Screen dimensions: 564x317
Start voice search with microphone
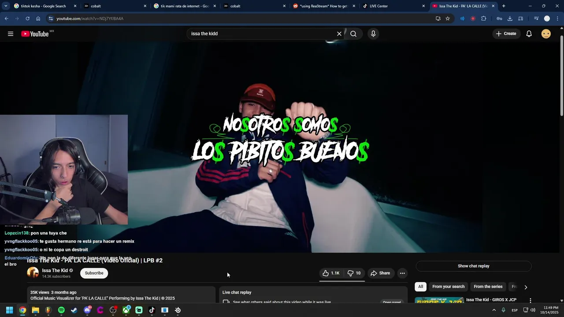click(373, 34)
